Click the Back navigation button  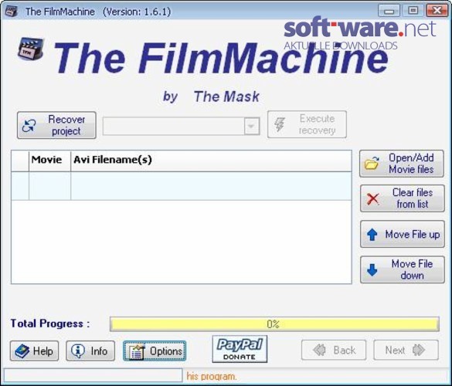(334, 350)
